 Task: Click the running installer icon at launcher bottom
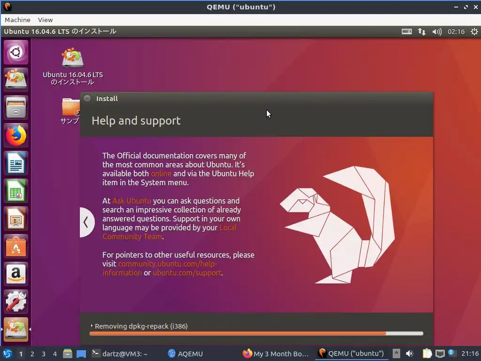tap(16, 330)
